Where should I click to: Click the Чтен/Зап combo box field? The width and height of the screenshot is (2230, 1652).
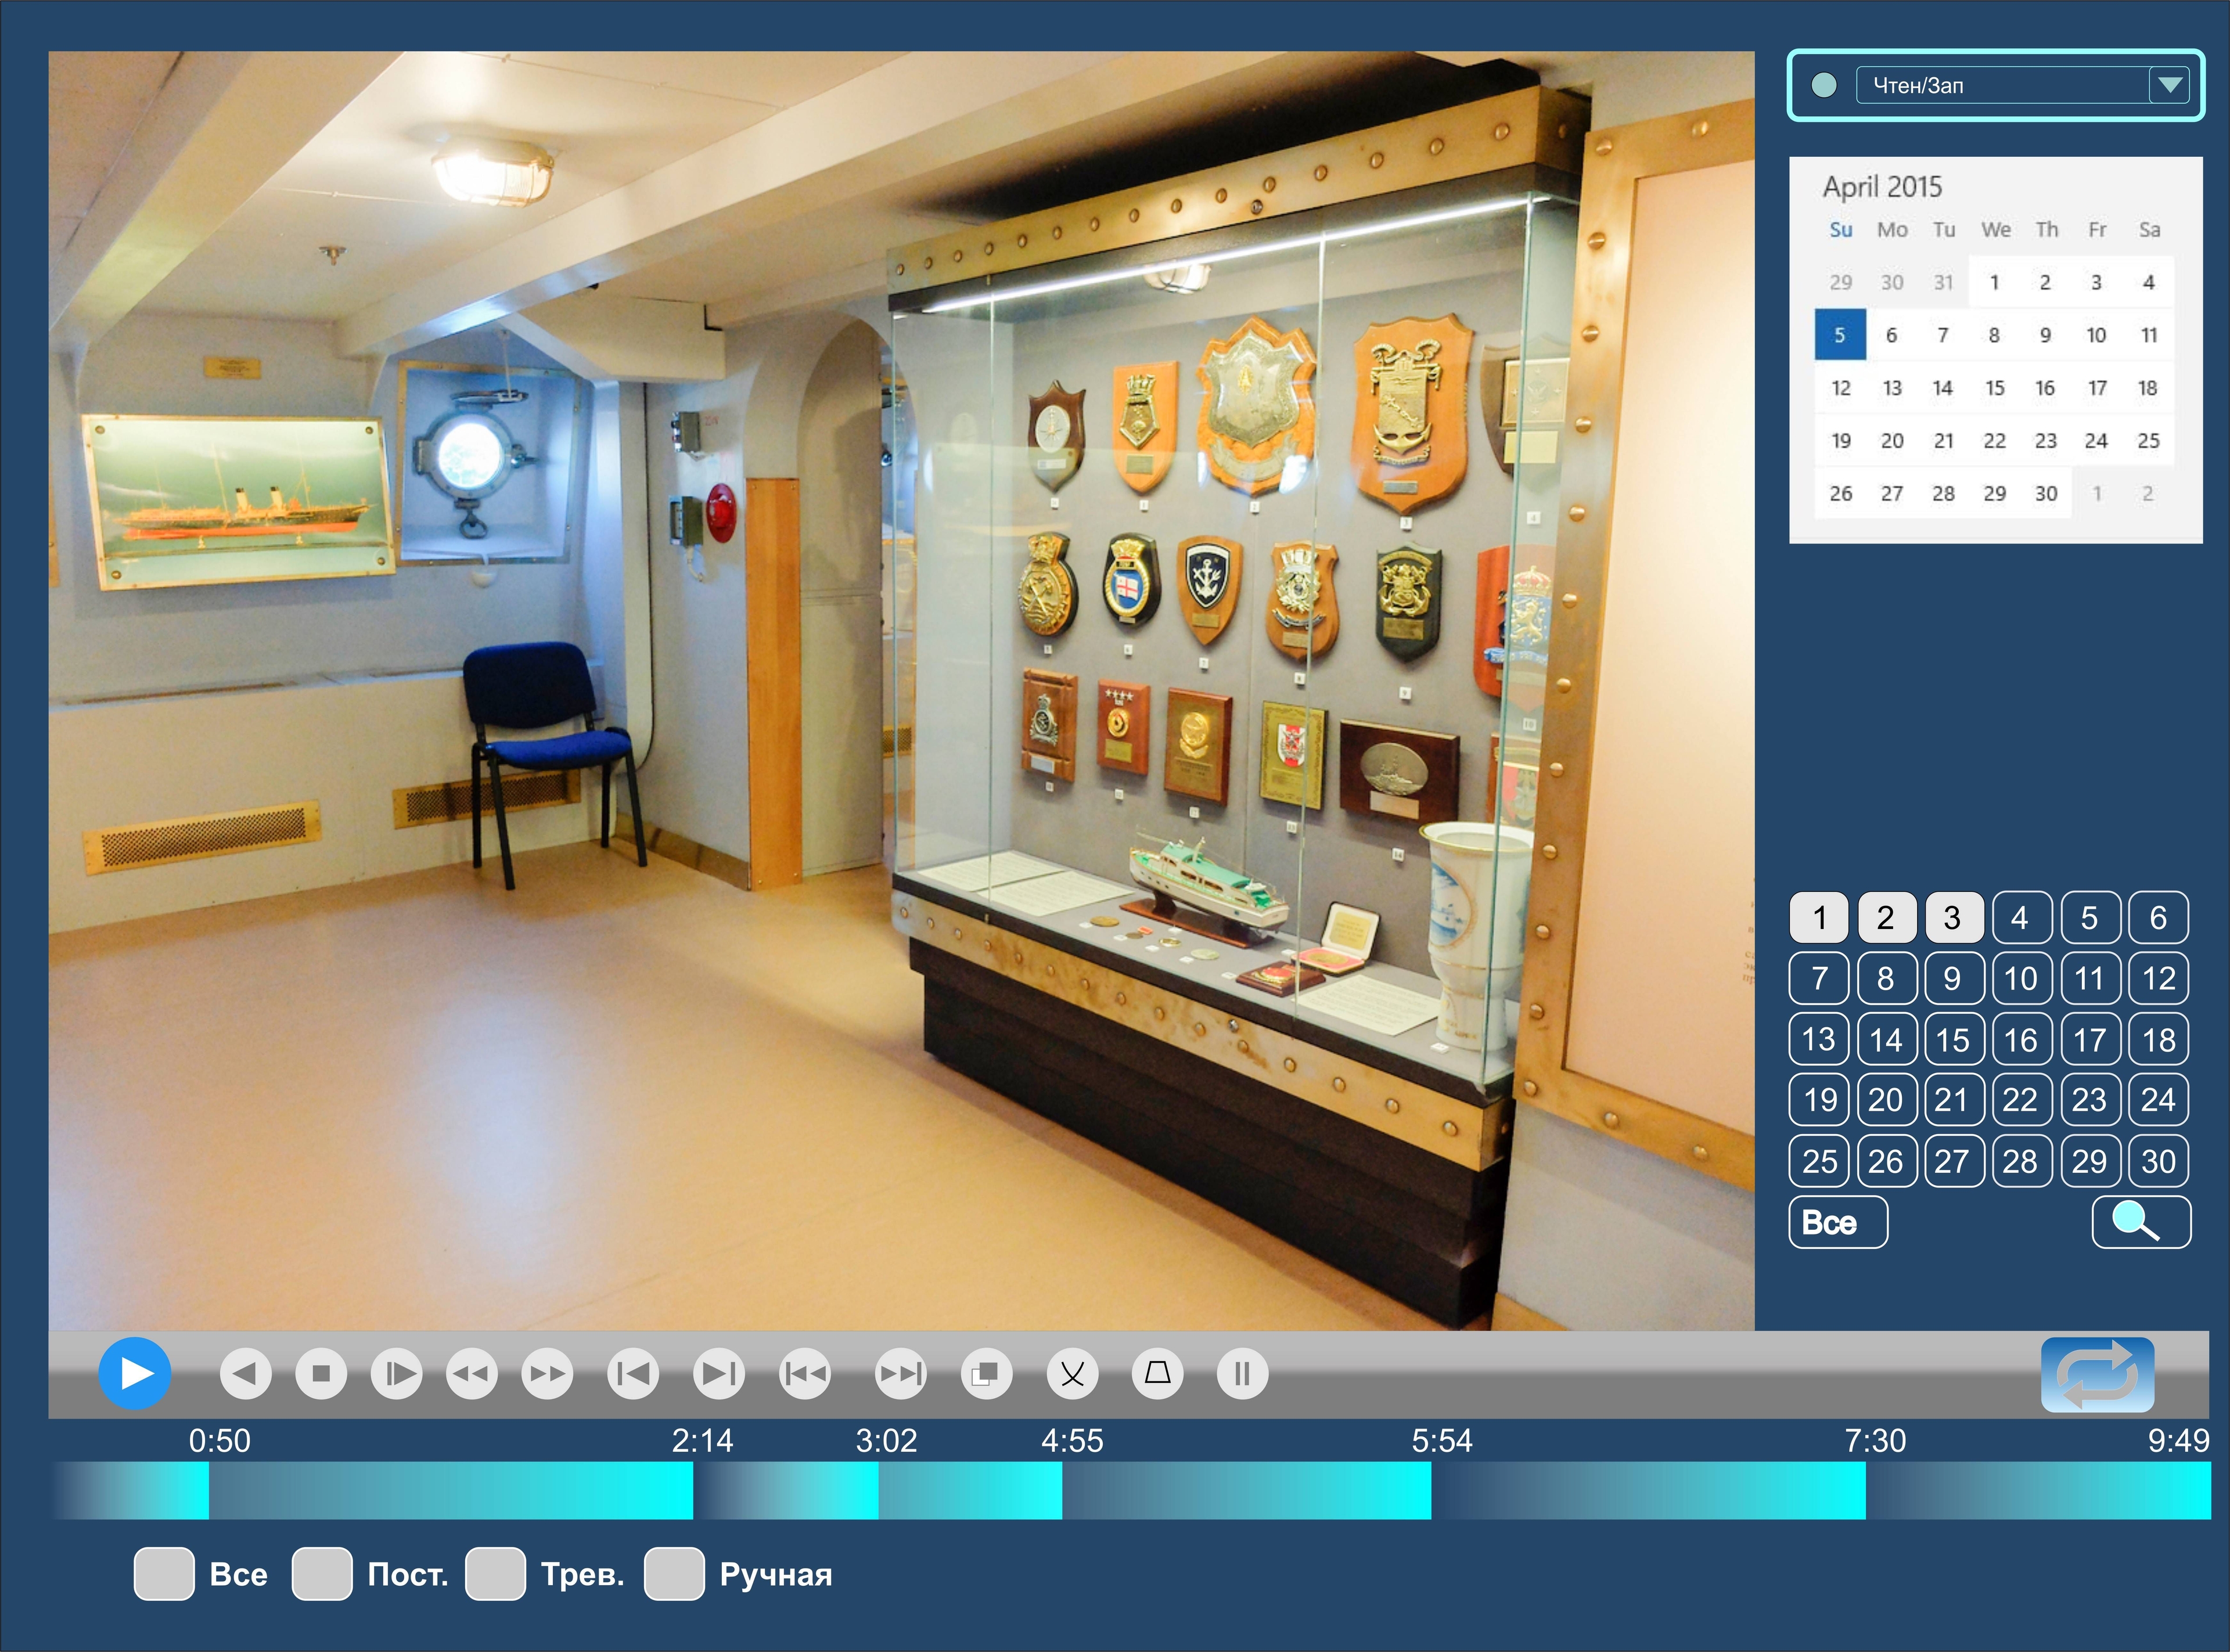pyautogui.click(x=2022, y=85)
